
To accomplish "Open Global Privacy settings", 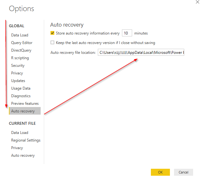I will [x=17, y=73].
